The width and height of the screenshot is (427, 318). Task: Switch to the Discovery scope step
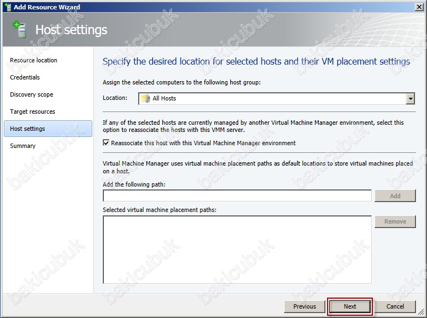31,94
